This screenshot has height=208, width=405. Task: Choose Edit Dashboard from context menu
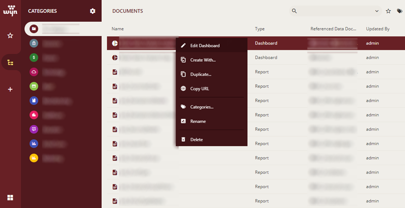(205, 46)
